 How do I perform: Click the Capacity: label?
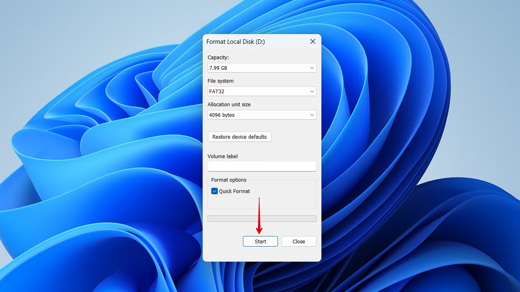tap(218, 58)
